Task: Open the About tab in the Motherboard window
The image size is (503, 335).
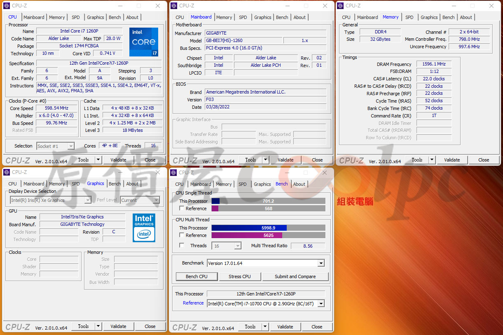Action: [x=300, y=17]
